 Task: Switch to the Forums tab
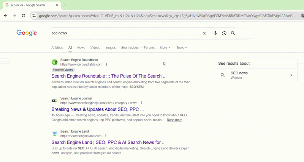[x=149, y=48]
